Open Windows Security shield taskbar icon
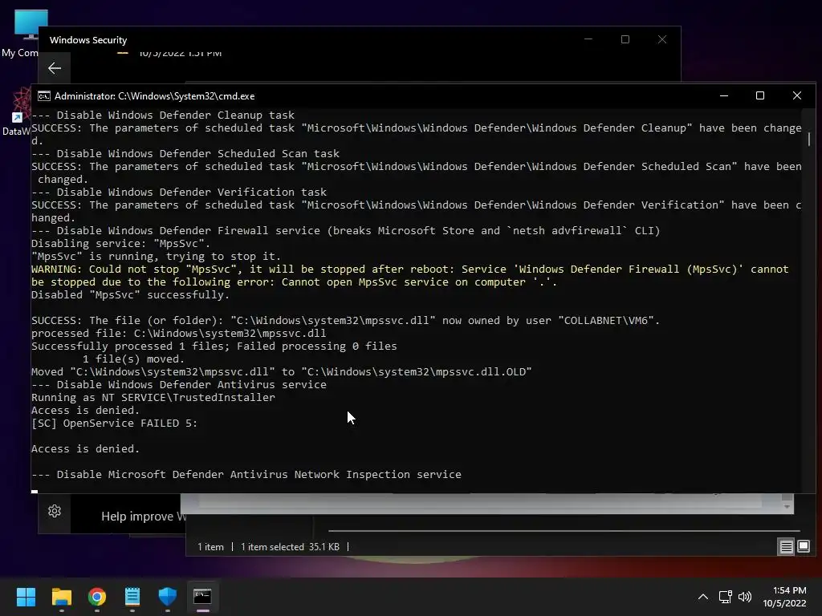Viewport: 822px width, 616px height. click(x=167, y=597)
